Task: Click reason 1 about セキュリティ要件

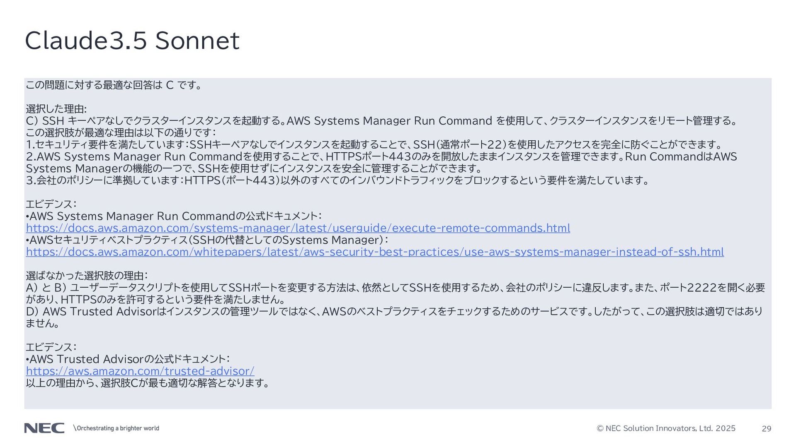Action: click(374, 144)
